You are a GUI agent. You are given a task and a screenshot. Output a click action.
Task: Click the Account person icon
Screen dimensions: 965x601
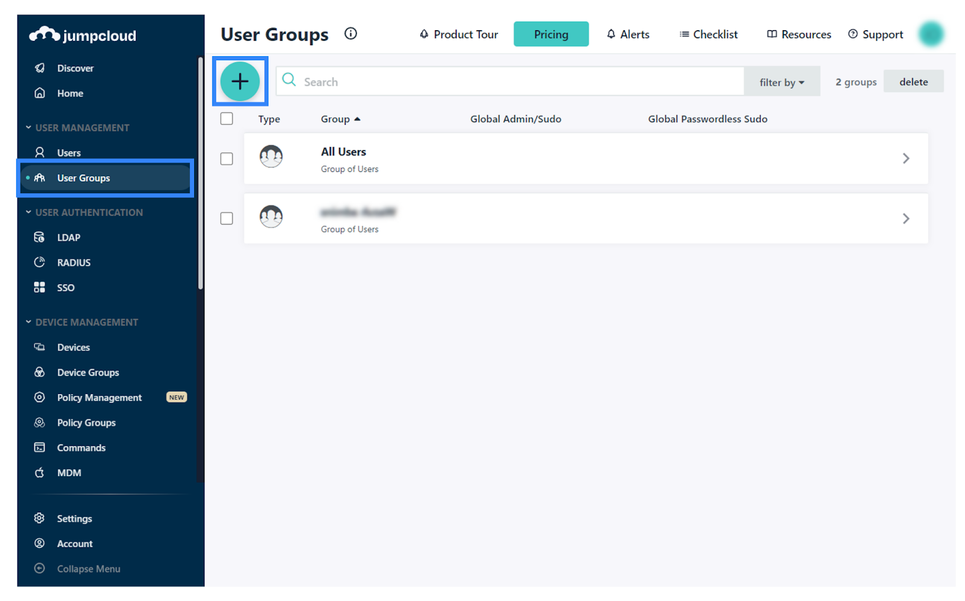pyautogui.click(x=39, y=543)
